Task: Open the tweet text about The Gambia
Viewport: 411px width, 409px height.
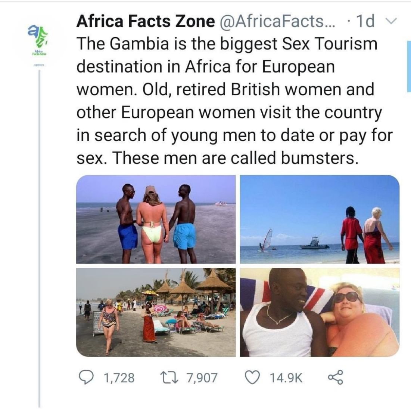Action: coord(234,101)
